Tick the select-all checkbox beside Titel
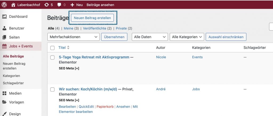 click(x=53, y=48)
